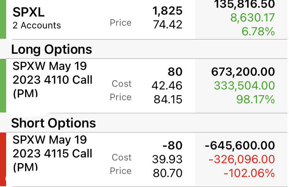Open the SPXW 4115 Call short position
289x187 pixels.
pyautogui.click(x=52, y=154)
